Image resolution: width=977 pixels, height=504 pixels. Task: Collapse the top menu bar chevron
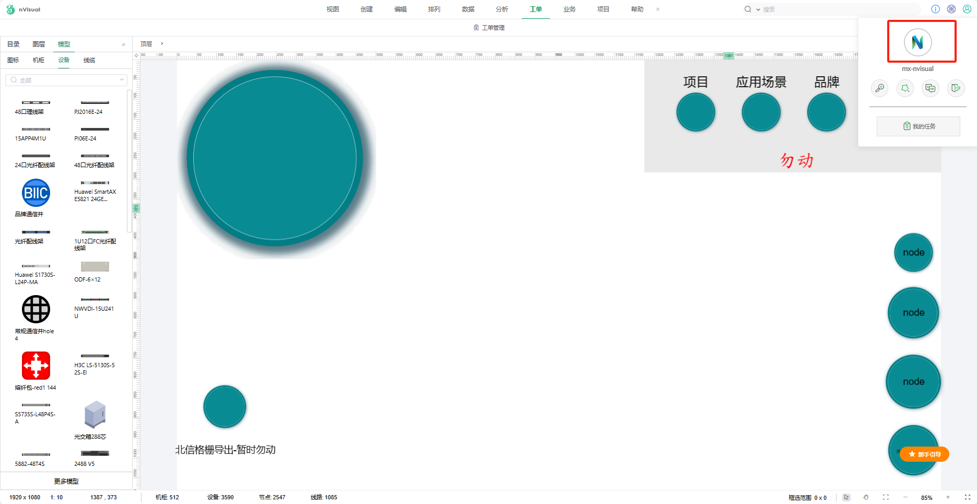click(658, 9)
